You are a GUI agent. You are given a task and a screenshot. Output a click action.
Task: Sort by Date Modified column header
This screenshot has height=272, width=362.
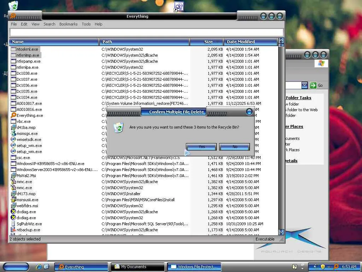(251, 42)
